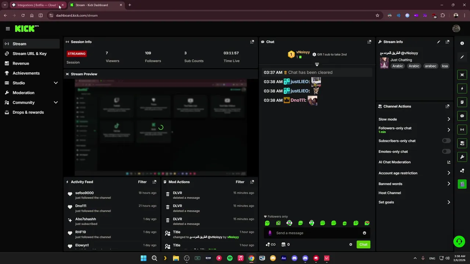470x264 pixels.
Task: Open Revenue in the sidebar
Action: (31, 63)
